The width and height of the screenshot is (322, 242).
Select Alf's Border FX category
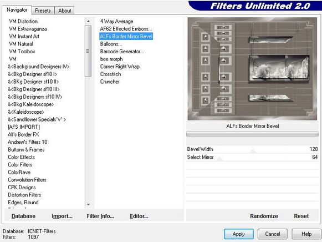(23, 135)
